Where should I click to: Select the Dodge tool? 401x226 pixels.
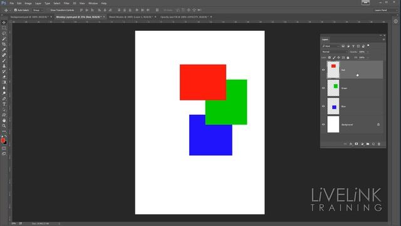(x=4, y=93)
